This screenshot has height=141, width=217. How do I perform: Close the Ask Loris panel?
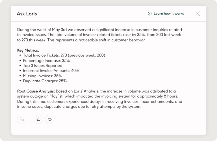click(x=198, y=14)
